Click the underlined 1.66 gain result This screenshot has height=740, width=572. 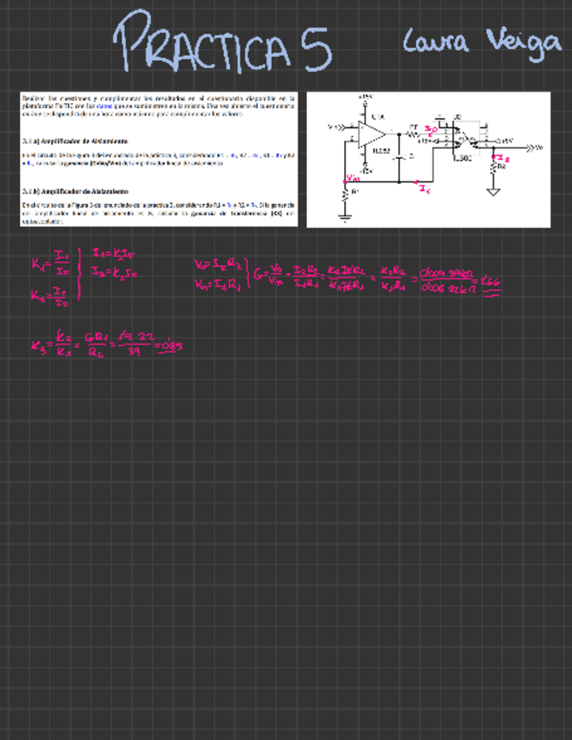pos(491,279)
